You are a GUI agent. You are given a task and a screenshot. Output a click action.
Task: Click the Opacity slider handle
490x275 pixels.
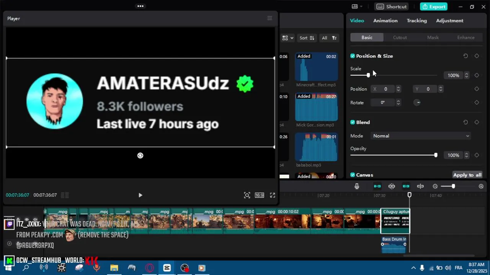coord(436,155)
